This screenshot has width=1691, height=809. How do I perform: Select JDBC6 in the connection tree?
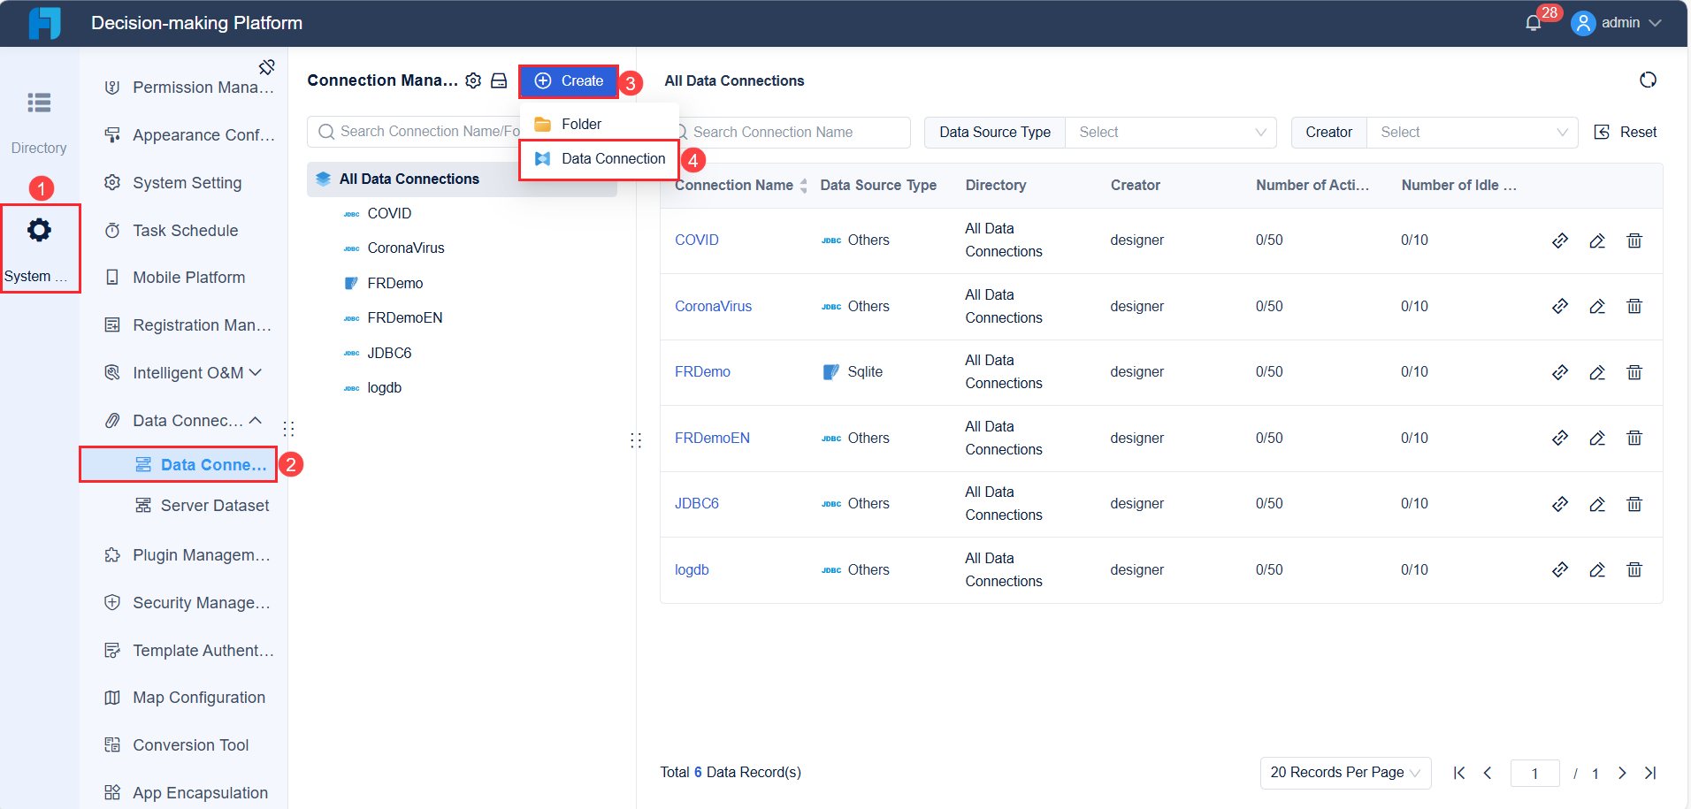point(389,354)
